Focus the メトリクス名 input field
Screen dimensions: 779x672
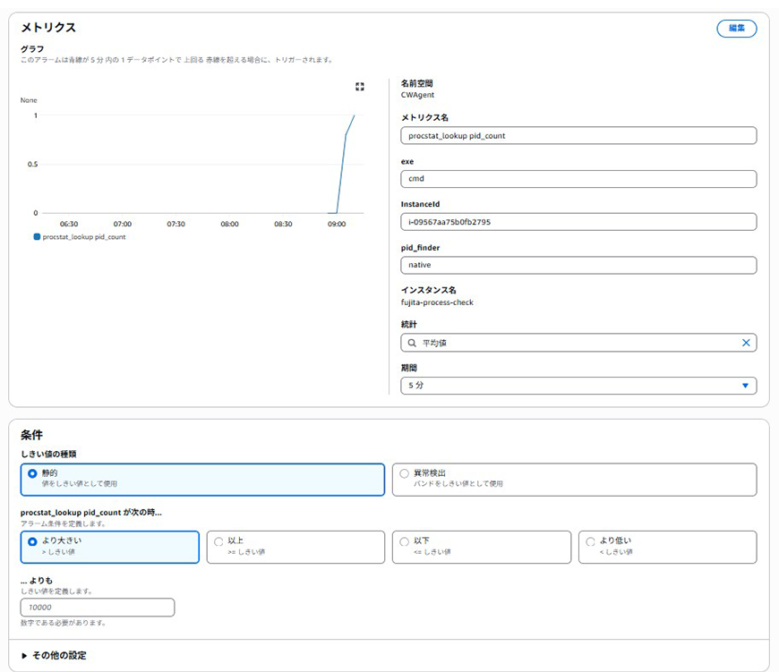(x=578, y=135)
